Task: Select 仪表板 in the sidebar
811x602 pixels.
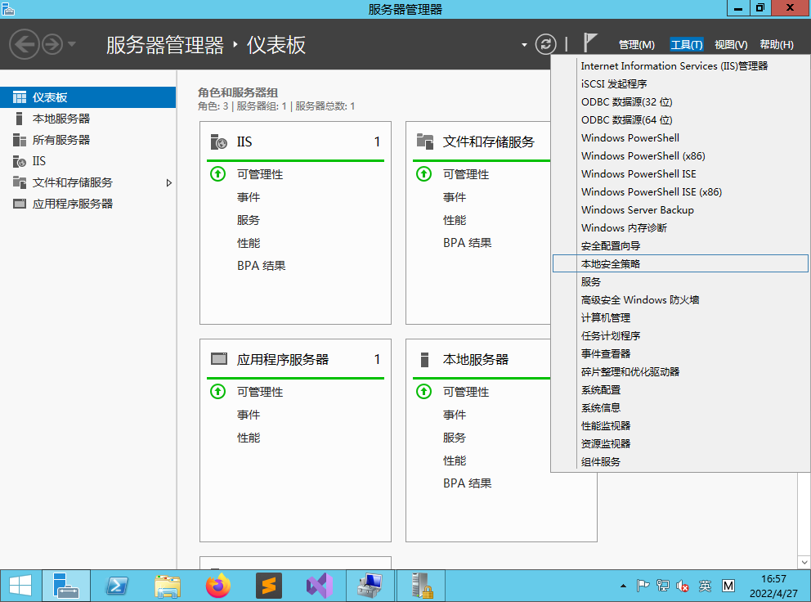Action: 88,97
